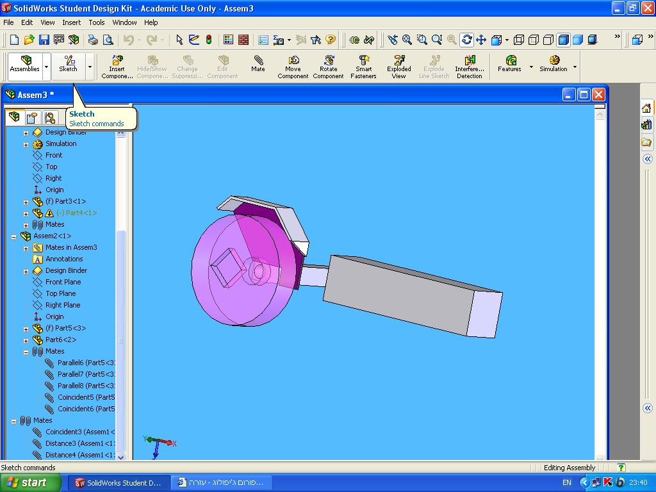Expand the Part6<2> tree node

(26, 340)
